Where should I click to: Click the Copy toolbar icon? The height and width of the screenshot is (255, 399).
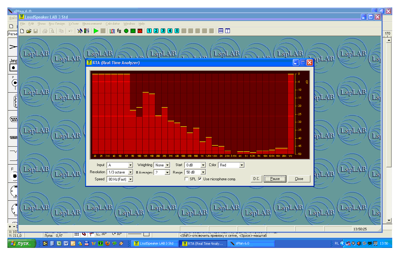(x=61, y=31)
